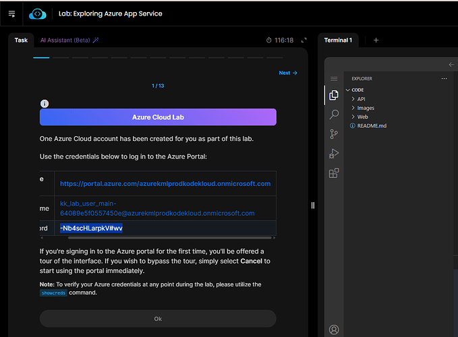Open the portal.azure.com login link
Image resolution: width=458 pixels, height=337 pixels.
coord(165,183)
